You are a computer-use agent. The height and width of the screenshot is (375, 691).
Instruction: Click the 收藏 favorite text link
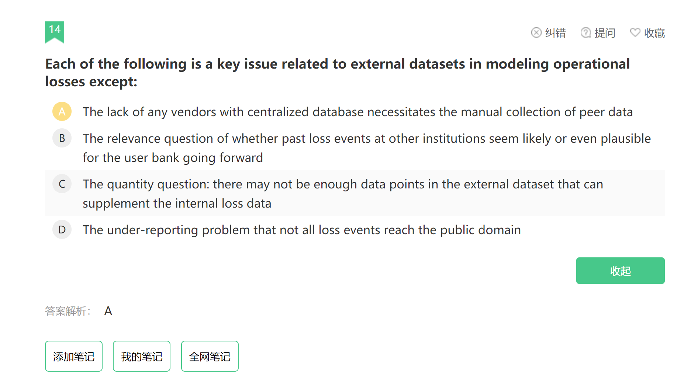(x=654, y=33)
